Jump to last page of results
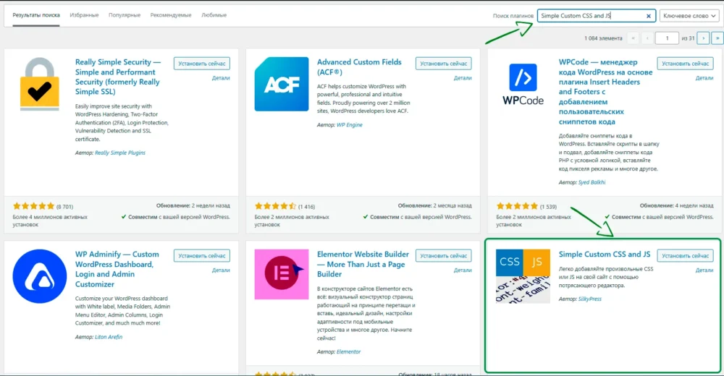This screenshot has width=724, height=376. pyautogui.click(x=717, y=38)
